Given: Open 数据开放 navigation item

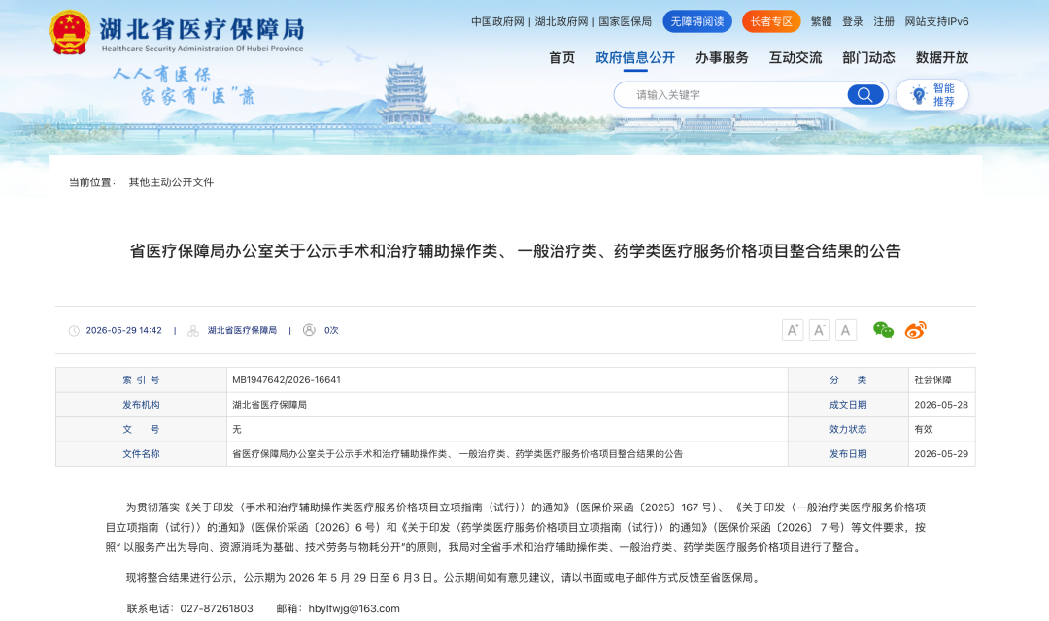Looking at the screenshot, I should (x=942, y=57).
